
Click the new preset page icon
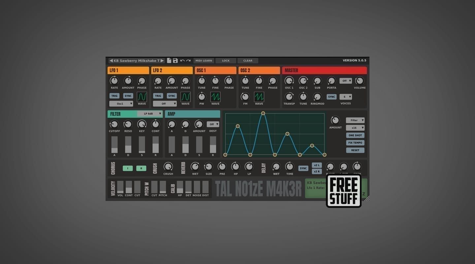coord(169,61)
